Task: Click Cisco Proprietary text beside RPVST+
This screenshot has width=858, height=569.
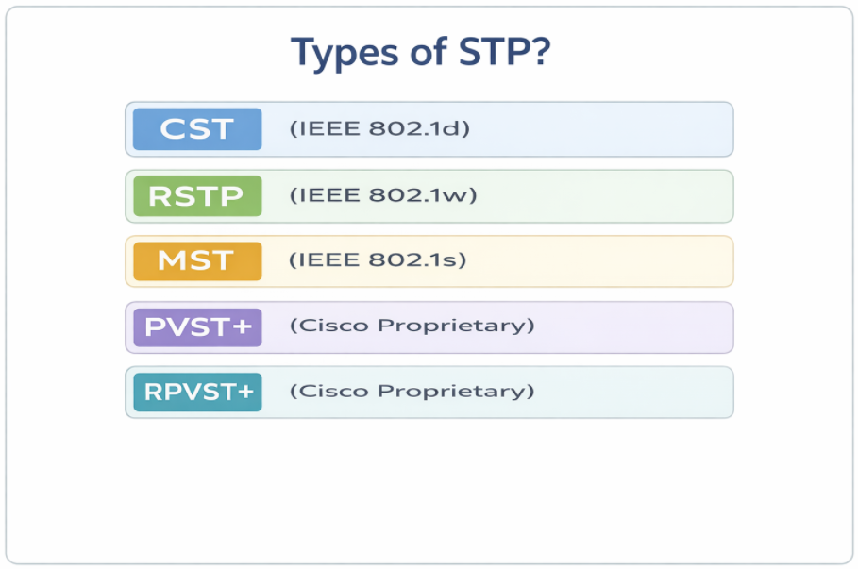Action: point(412,392)
